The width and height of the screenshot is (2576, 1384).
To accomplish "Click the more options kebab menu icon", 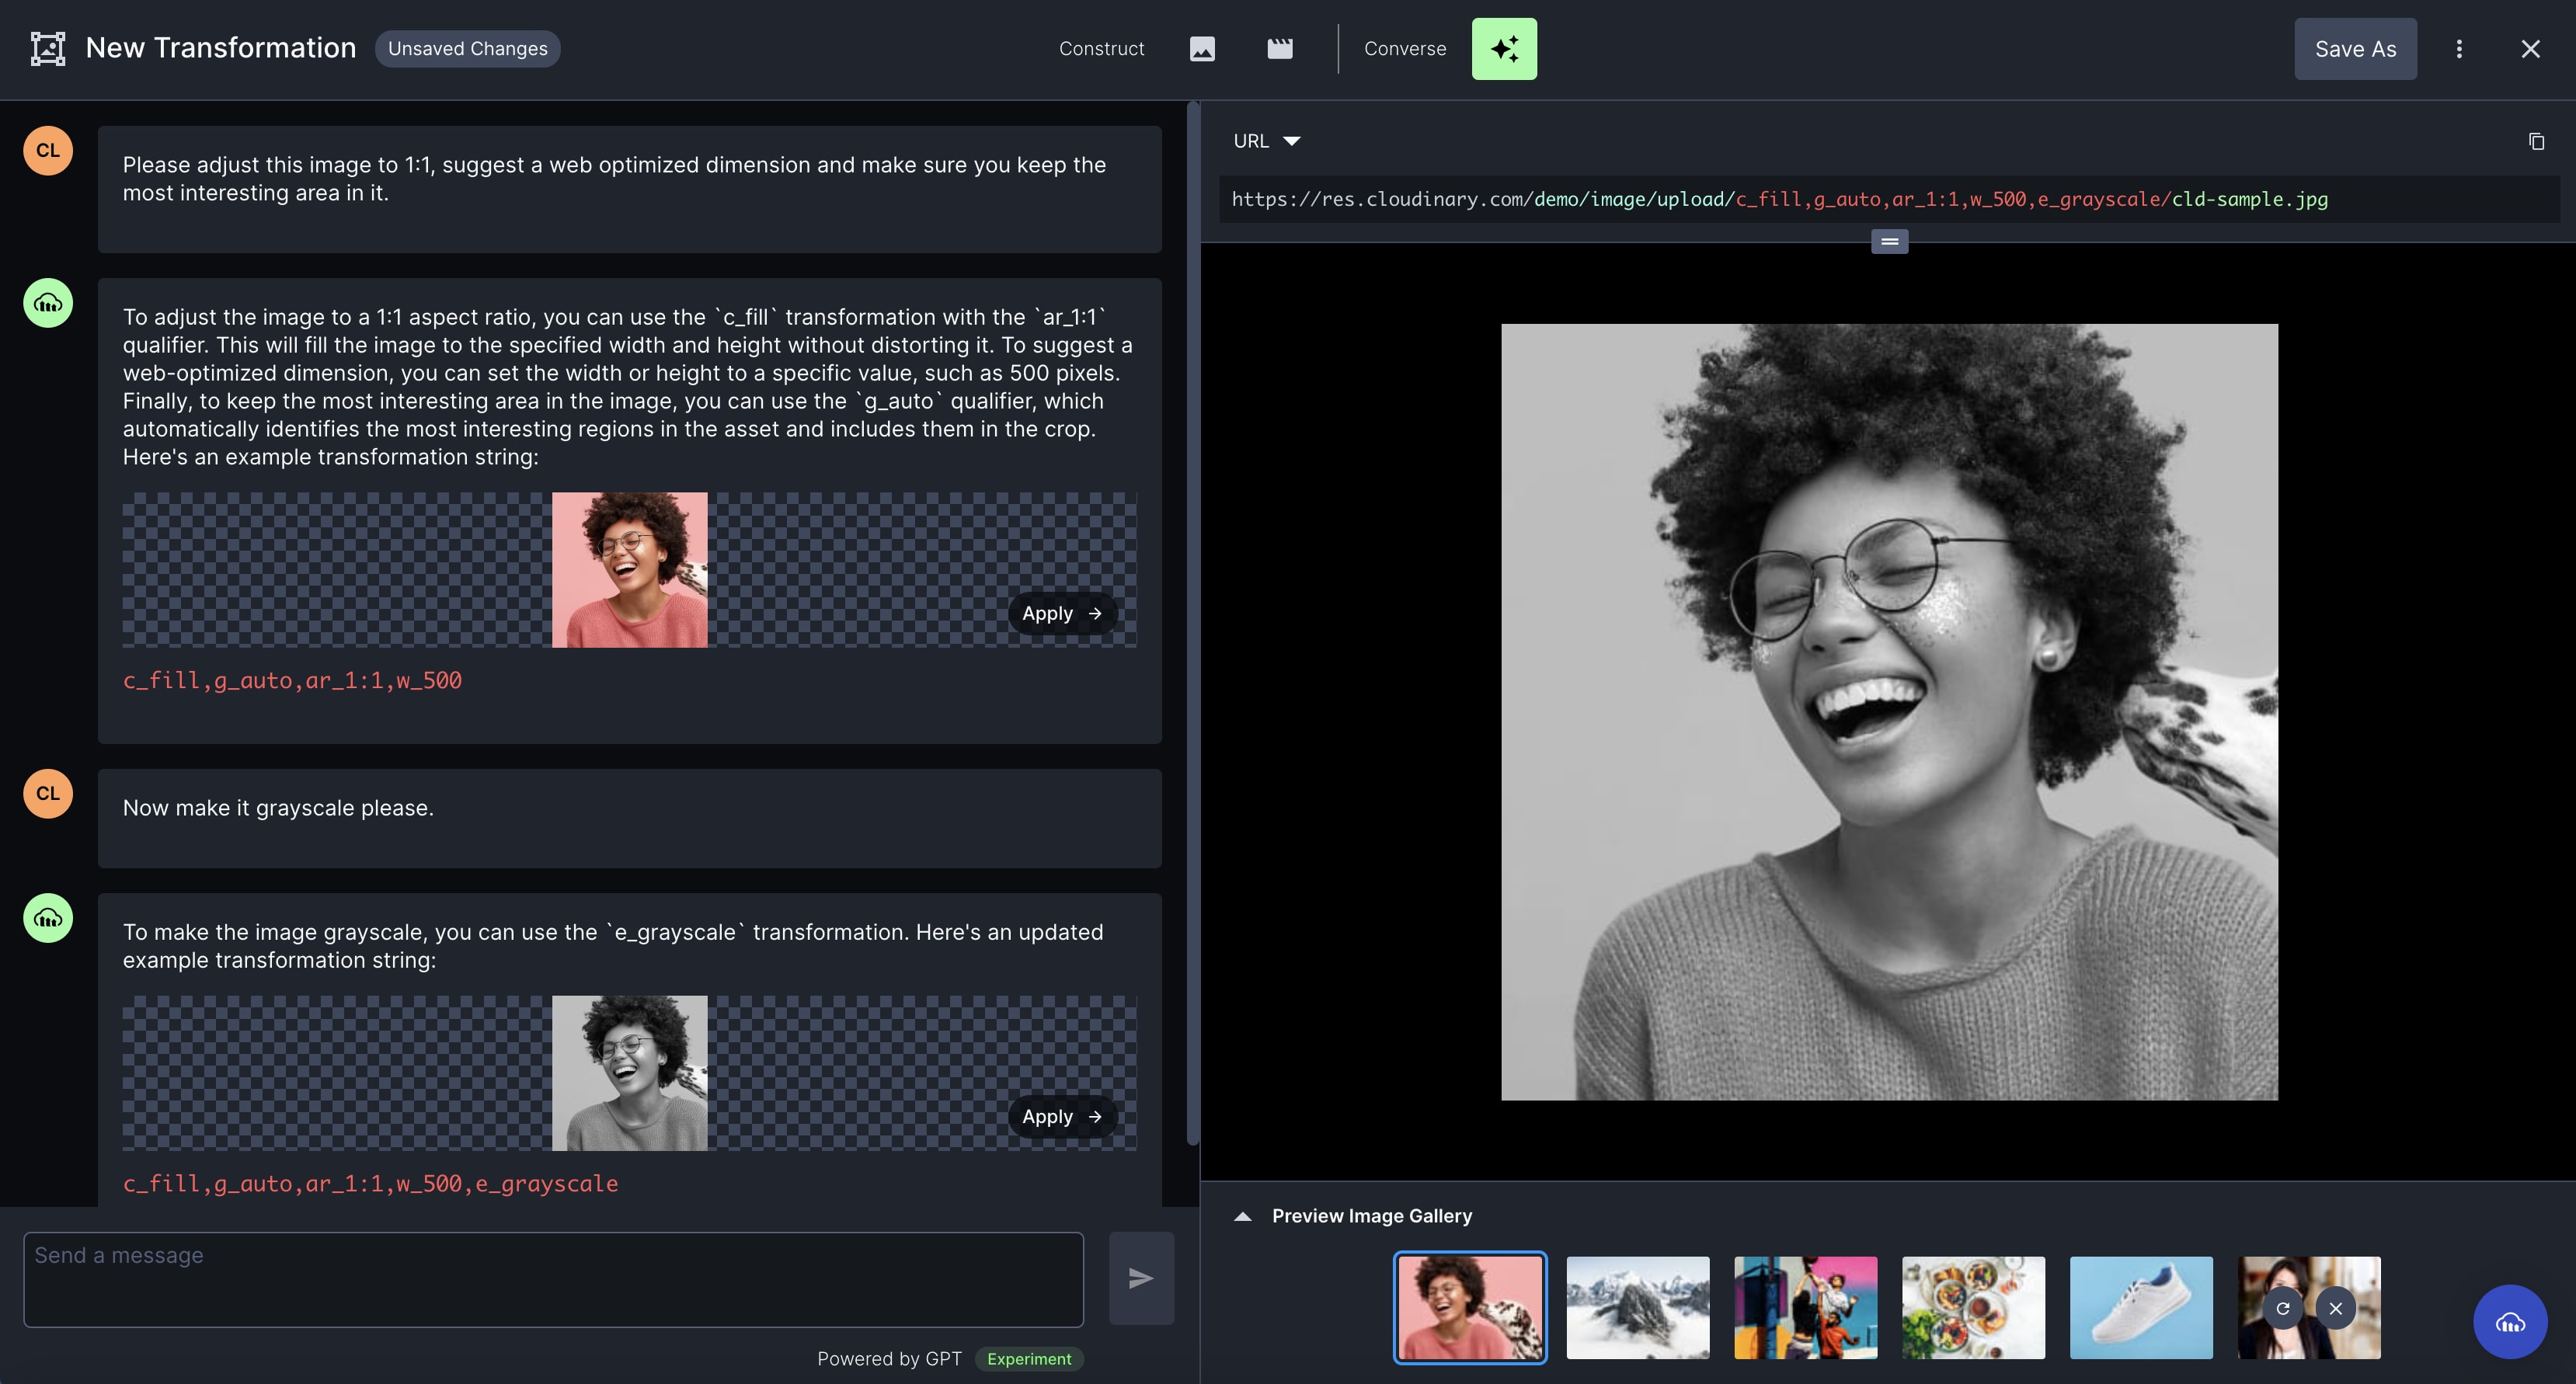I will (x=2460, y=47).
